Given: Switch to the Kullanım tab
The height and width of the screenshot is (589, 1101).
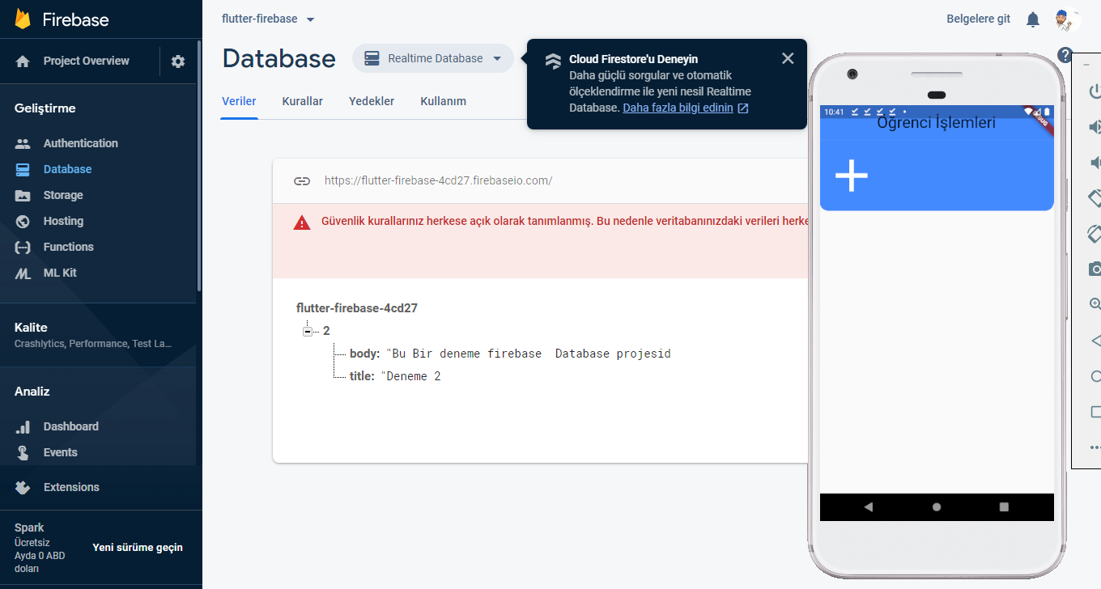Looking at the screenshot, I should tap(443, 101).
